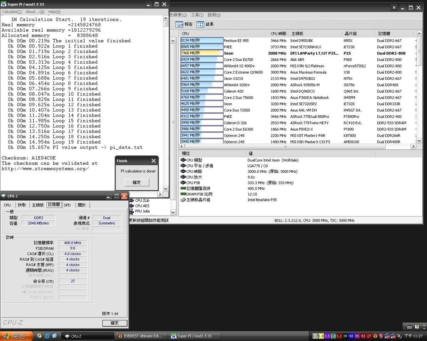The width and height of the screenshot is (427, 341).
Task: Click the EVEREST orange info tray icon
Action: 375,336
